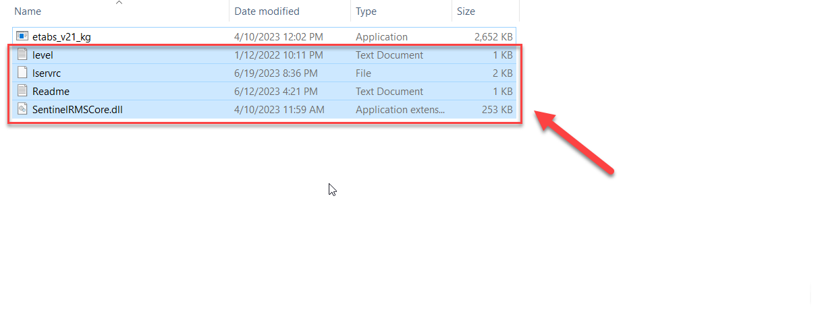The width and height of the screenshot is (814, 324).
Task: Select the Readme file name
Action: tap(51, 92)
